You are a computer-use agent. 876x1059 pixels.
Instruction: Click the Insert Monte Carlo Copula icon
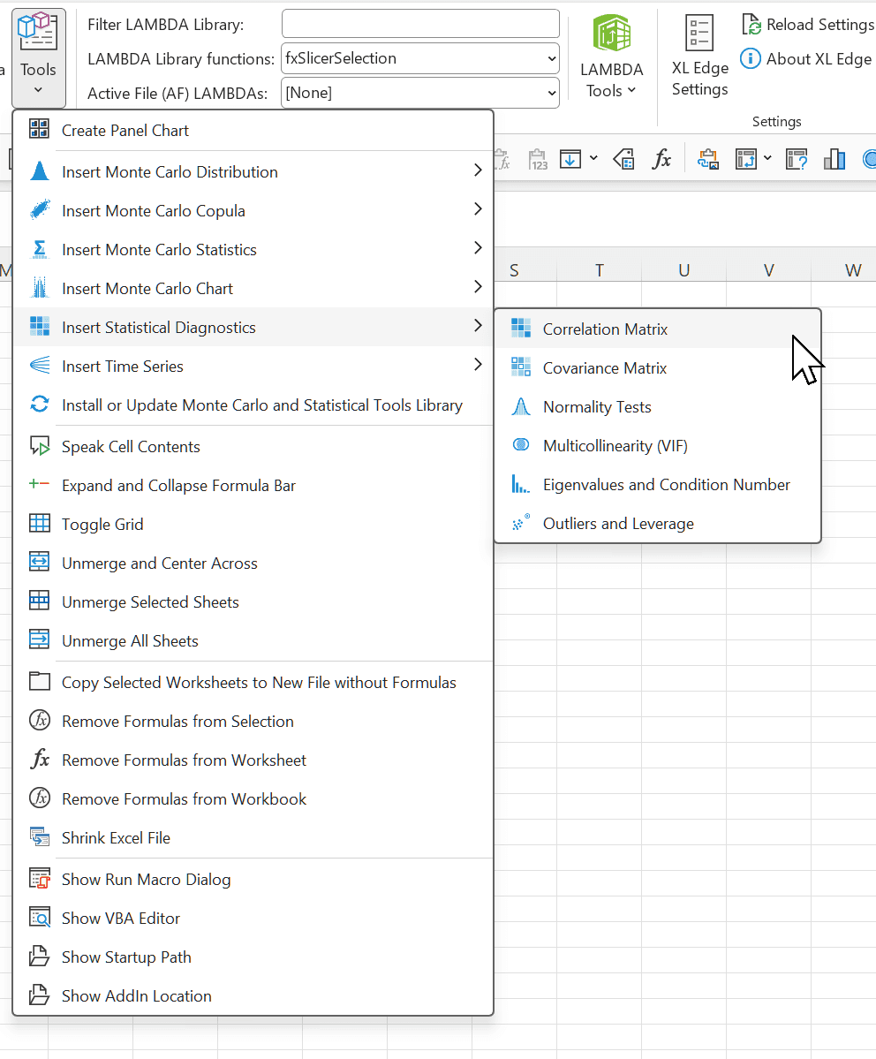(40, 210)
